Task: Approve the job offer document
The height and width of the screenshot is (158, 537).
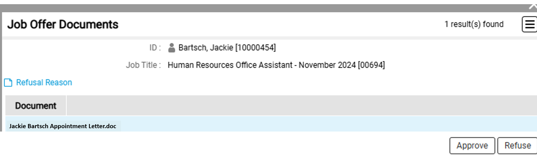Action: coord(472,145)
